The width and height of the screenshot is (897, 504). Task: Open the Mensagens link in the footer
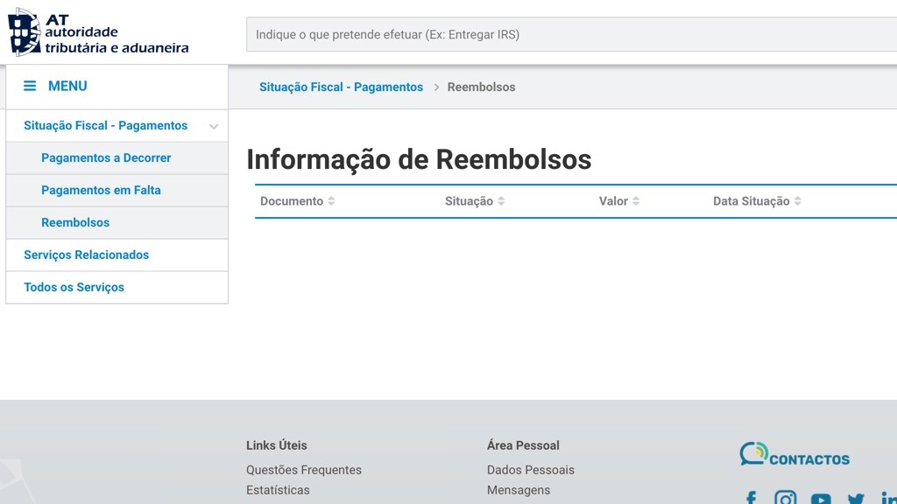pos(519,490)
